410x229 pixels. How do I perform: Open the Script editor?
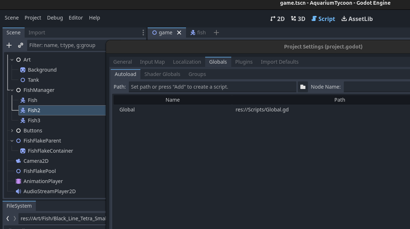323,18
